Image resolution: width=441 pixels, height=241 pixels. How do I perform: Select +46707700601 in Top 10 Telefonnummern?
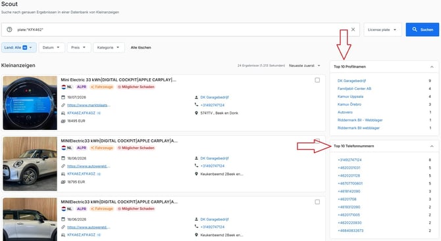(x=350, y=183)
